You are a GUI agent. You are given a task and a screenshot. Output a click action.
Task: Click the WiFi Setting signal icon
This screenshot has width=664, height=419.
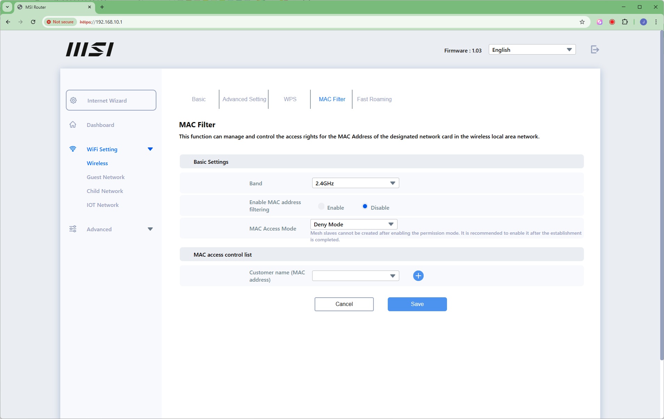(73, 149)
